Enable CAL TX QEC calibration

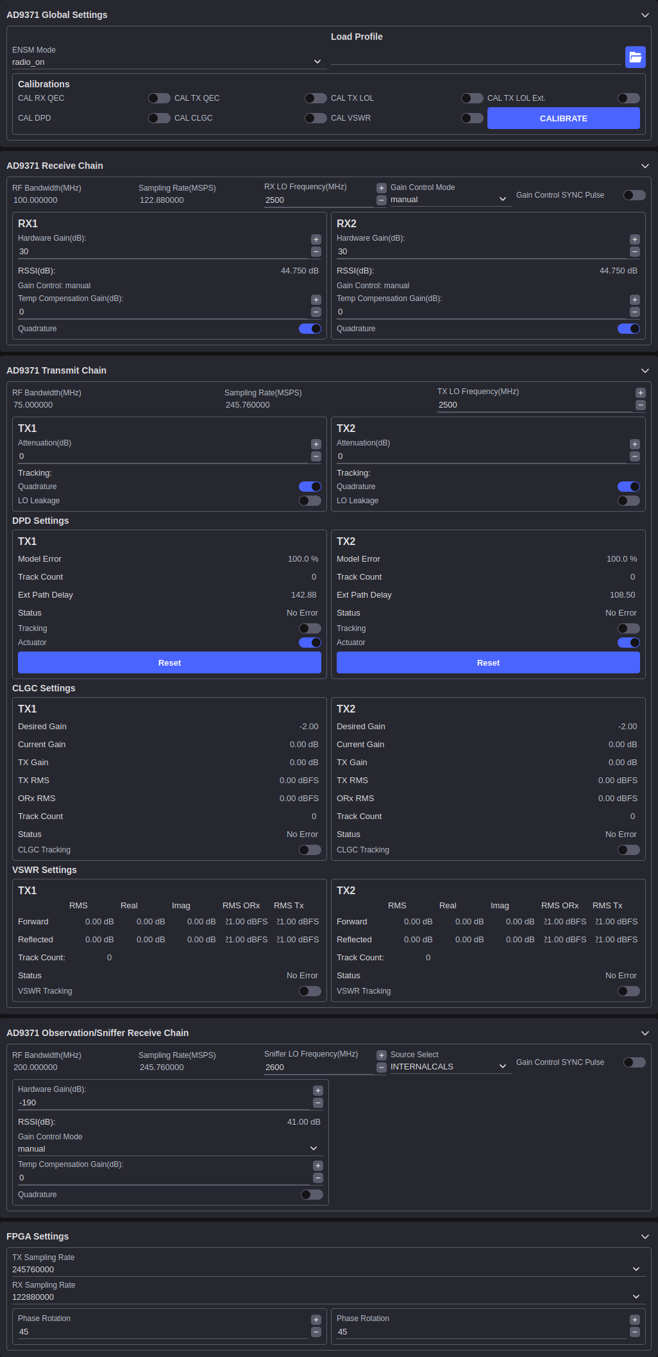tap(316, 98)
